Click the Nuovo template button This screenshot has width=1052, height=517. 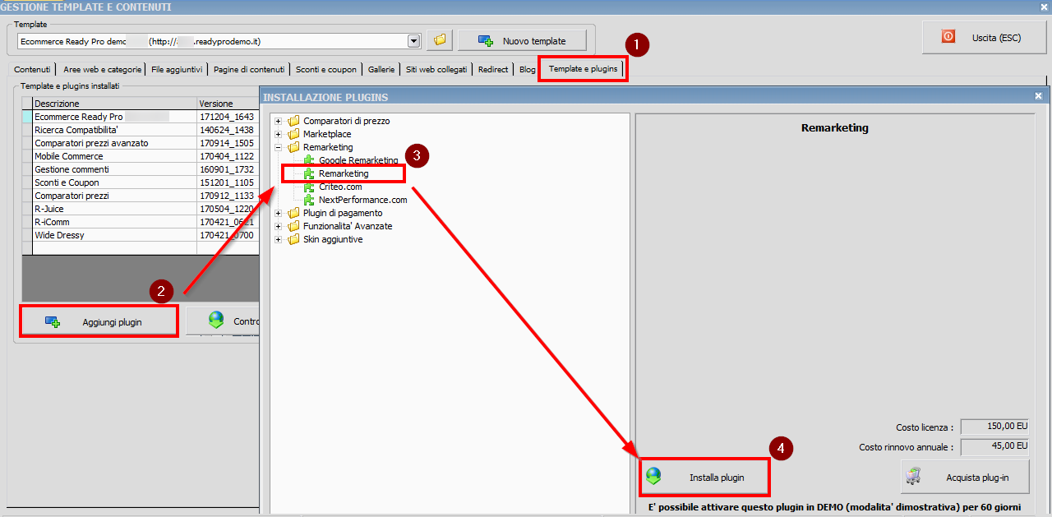(523, 40)
